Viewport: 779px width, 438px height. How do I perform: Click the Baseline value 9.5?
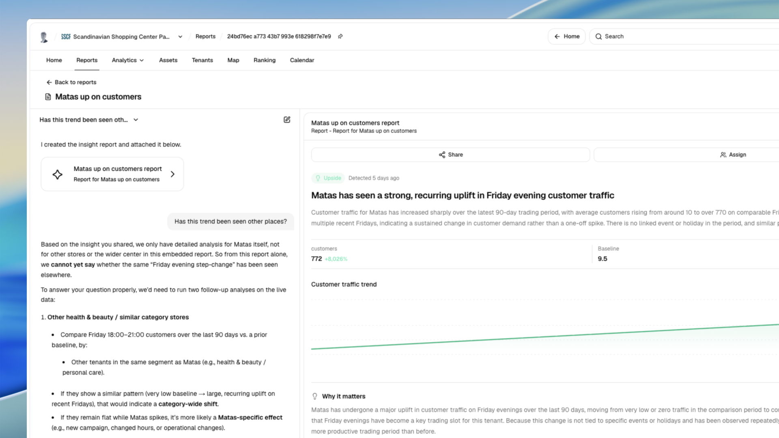[x=603, y=259]
